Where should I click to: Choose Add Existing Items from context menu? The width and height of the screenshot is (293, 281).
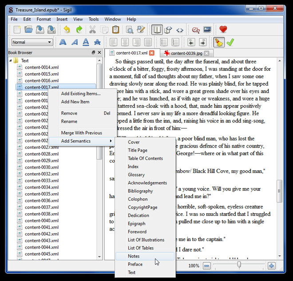click(81, 94)
